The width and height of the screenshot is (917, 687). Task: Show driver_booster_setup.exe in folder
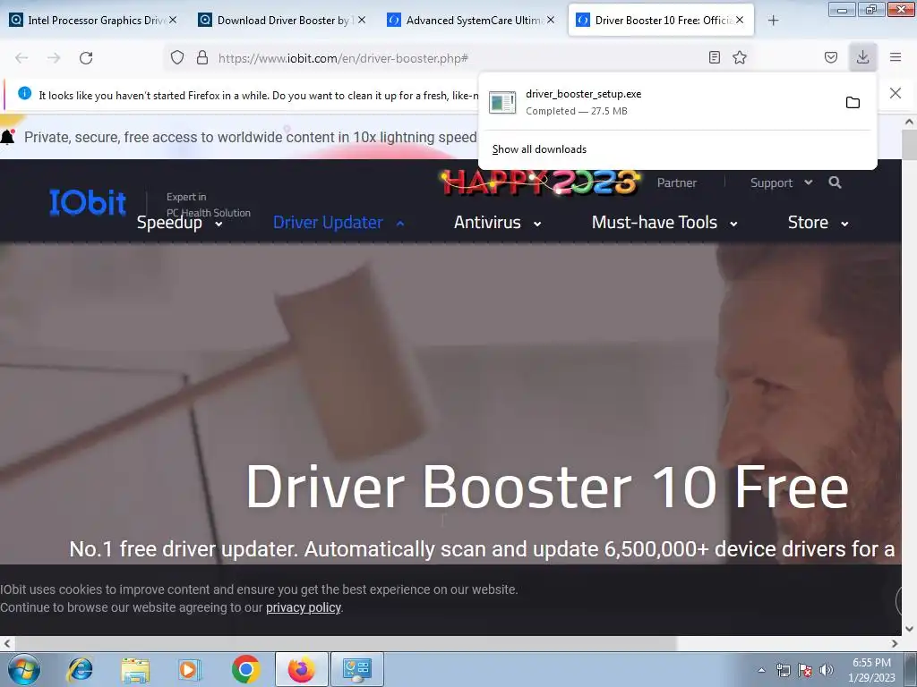pos(853,102)
